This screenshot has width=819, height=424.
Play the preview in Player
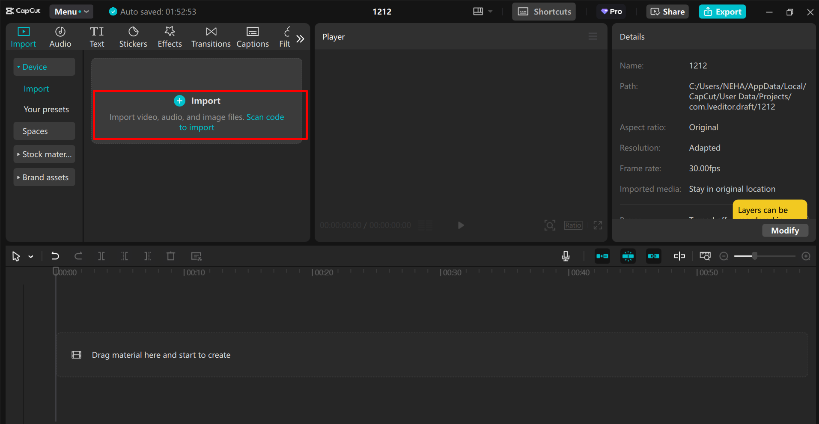pos(461,225)
